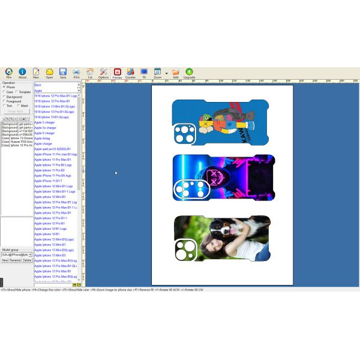The image size is (360, 360).
Task: Open the Options settings
Action: pyautogui.click(x=103, y=73)
